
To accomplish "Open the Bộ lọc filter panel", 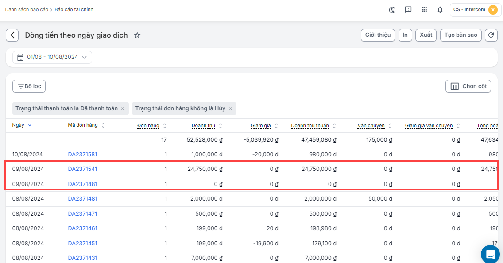I will coord(29,86).
